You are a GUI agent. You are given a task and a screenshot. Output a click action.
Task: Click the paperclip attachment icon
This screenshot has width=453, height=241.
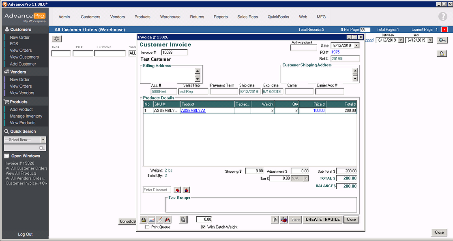(275, 220)
